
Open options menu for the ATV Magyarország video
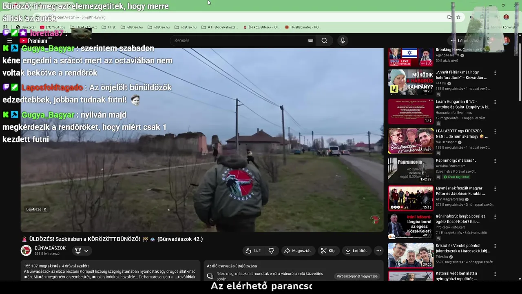click(x=495, y=189)
